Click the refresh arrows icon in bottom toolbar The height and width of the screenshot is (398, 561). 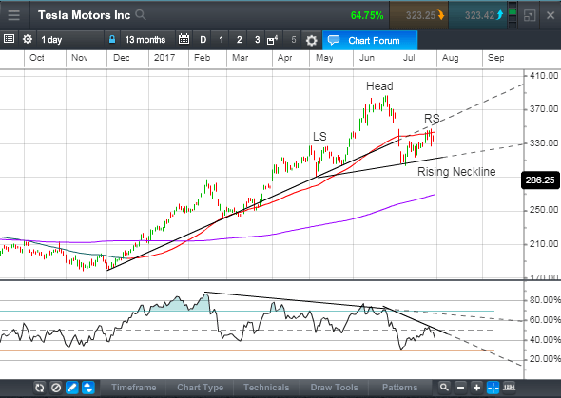tap(39, 388)
